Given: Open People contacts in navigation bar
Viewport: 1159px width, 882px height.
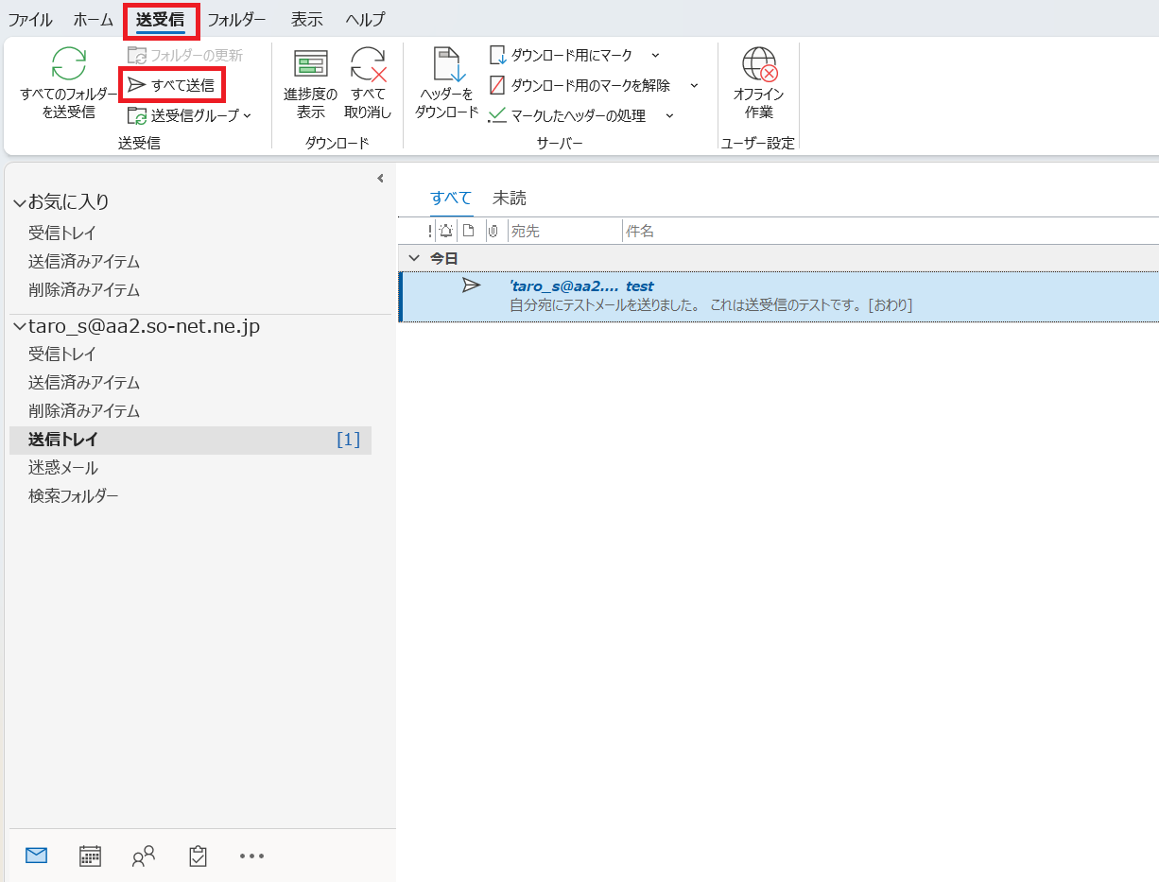Looking at the screenshot, I should (144, 856).
